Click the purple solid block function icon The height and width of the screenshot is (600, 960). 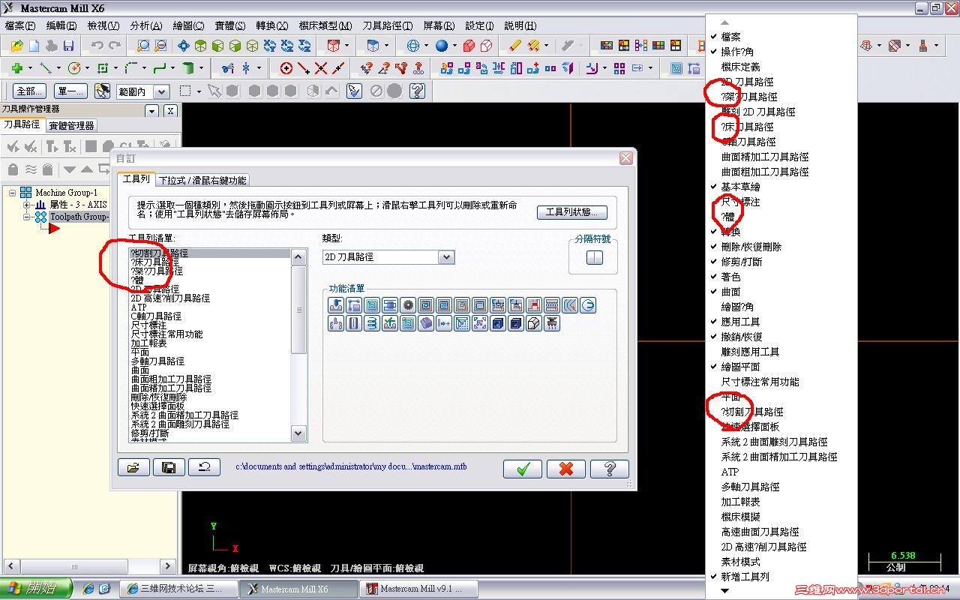coord(426,323)
